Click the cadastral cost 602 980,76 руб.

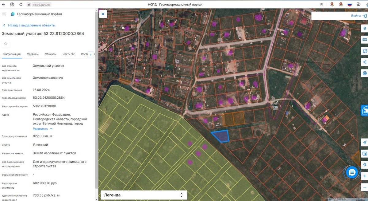click(45, 183)
